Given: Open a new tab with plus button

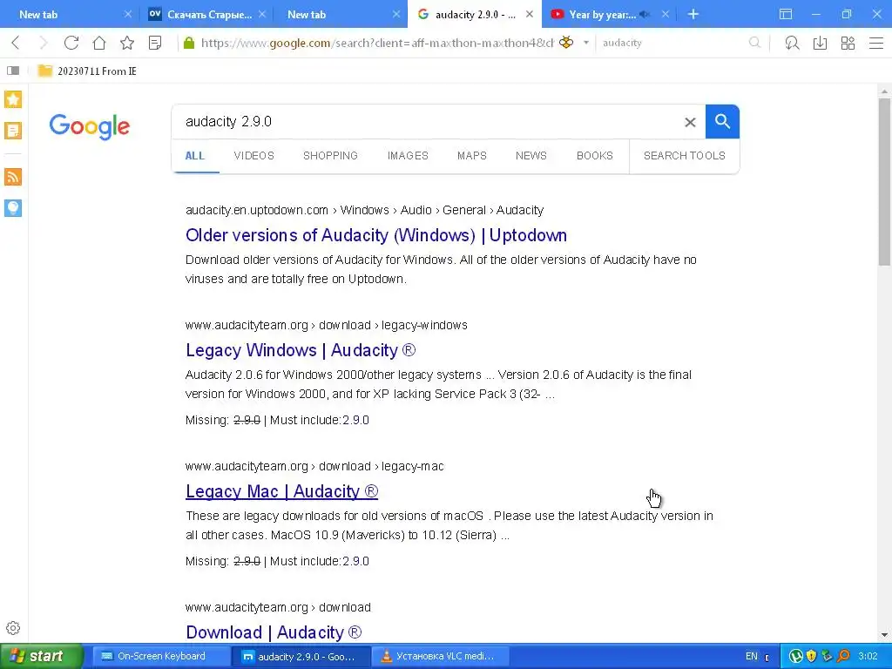Looking at the screenshot, I should pyautogui.click(x=693, y=14).
